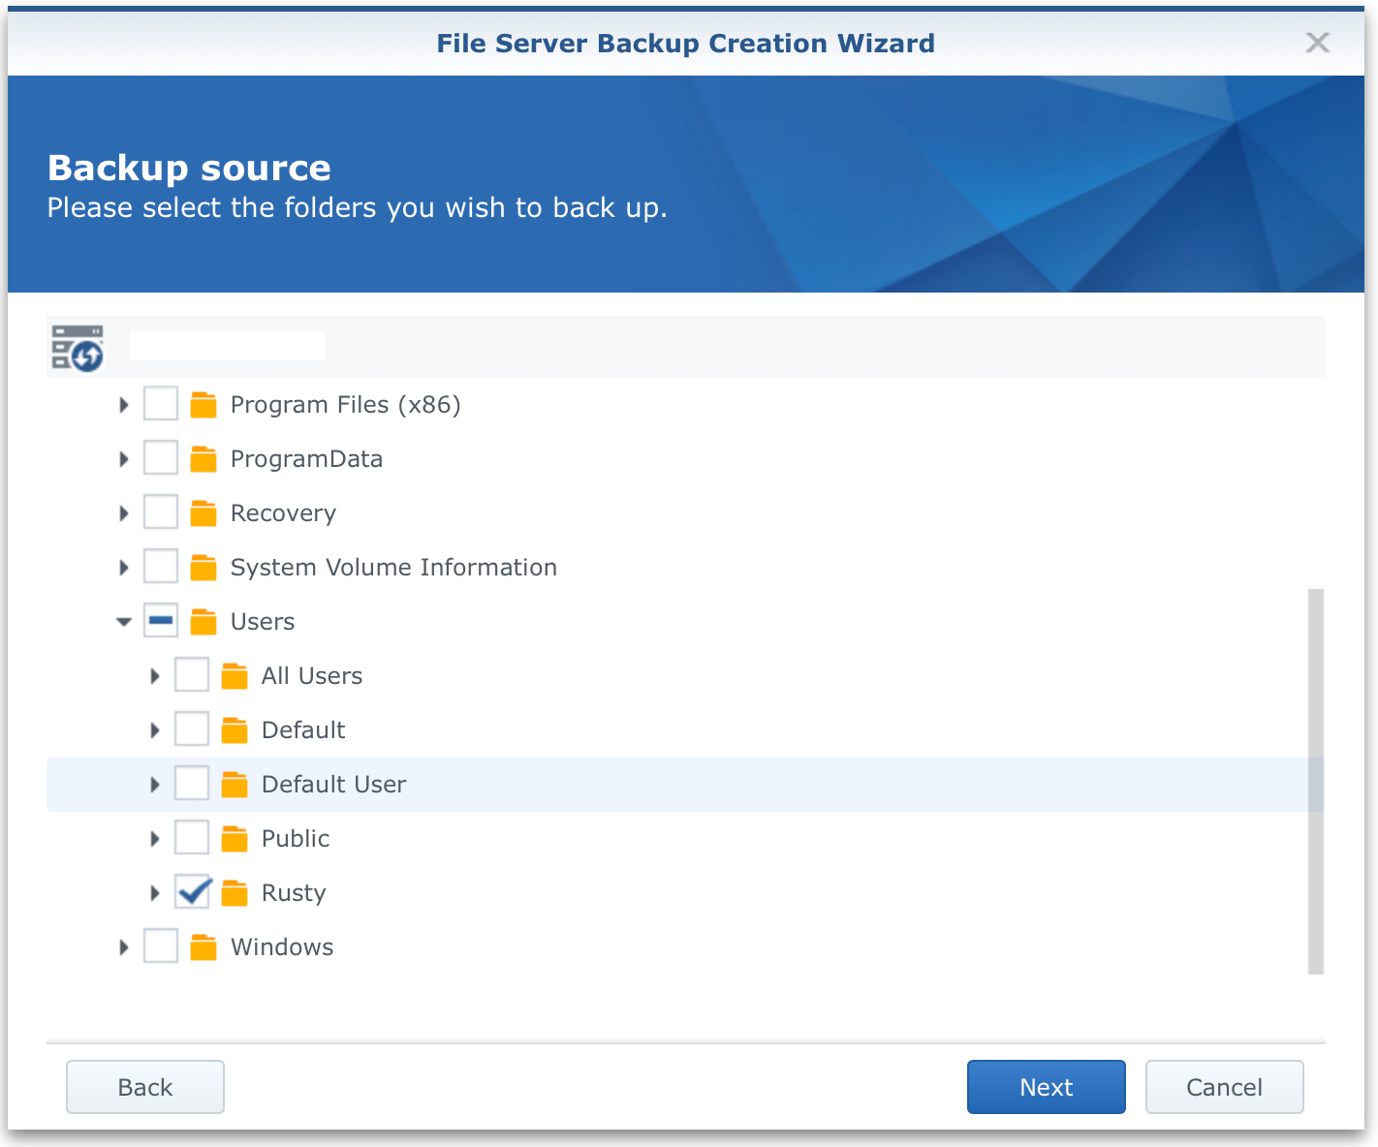Check the Recovery folder checkbox
The image size is (1378, 1147).
tap(161, 511)
